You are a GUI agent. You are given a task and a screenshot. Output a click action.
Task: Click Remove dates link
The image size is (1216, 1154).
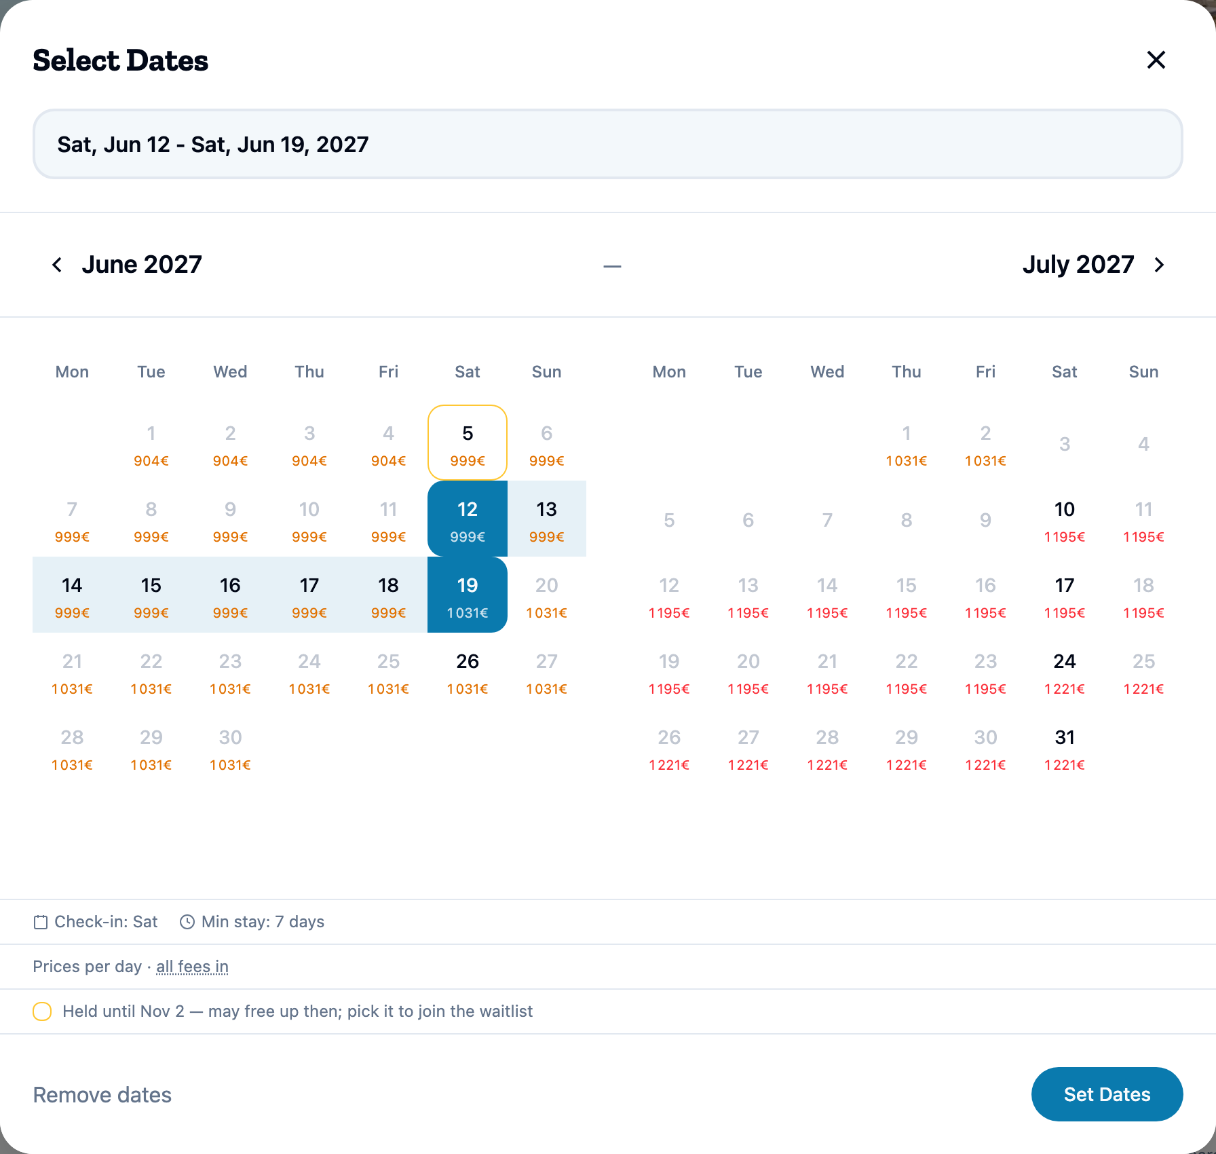pos(102,1095)
